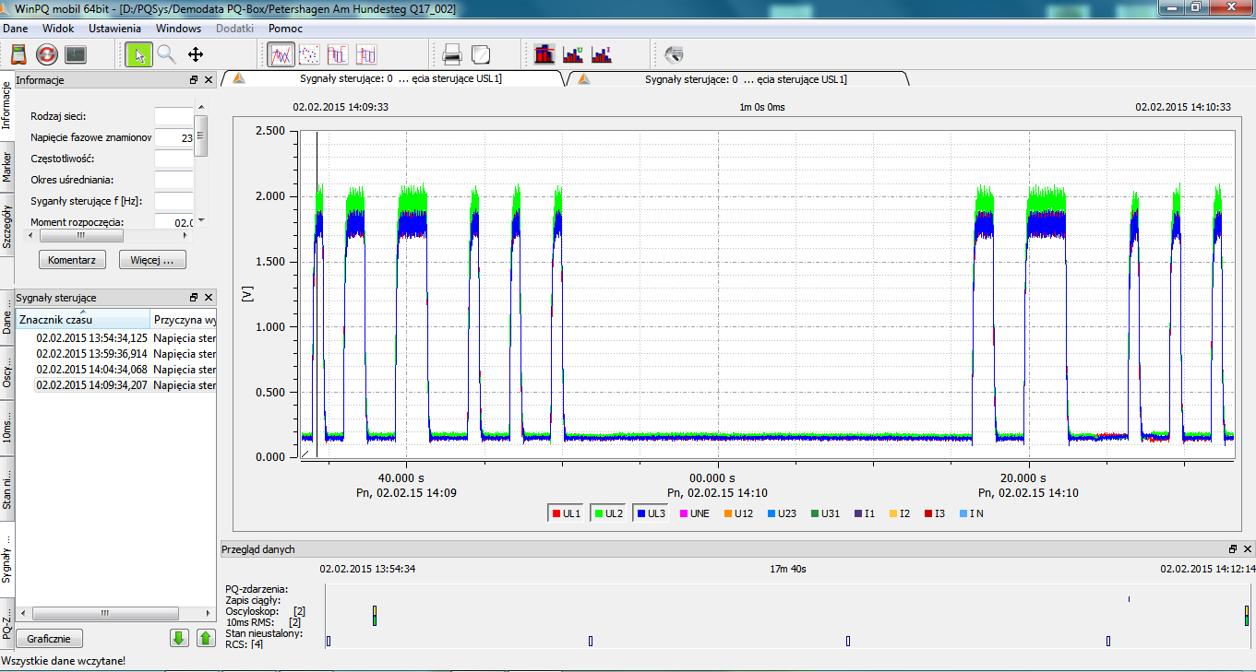The height and width of the screenshot is (672, 1256).
Task: Open the voltage harmonics bar chart icon
Action: click(573, 54)
